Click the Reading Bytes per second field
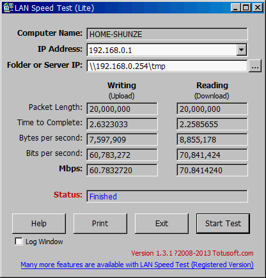The image size is (266, 278). pyautogui.click(x=212, y=139)
